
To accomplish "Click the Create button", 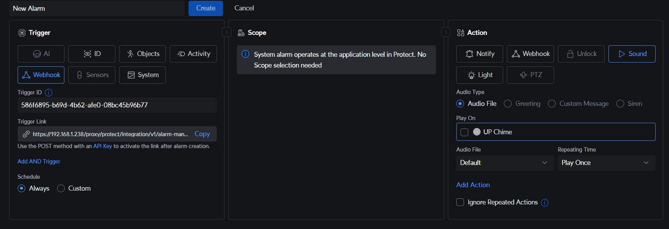I will [x=206, y=8].
